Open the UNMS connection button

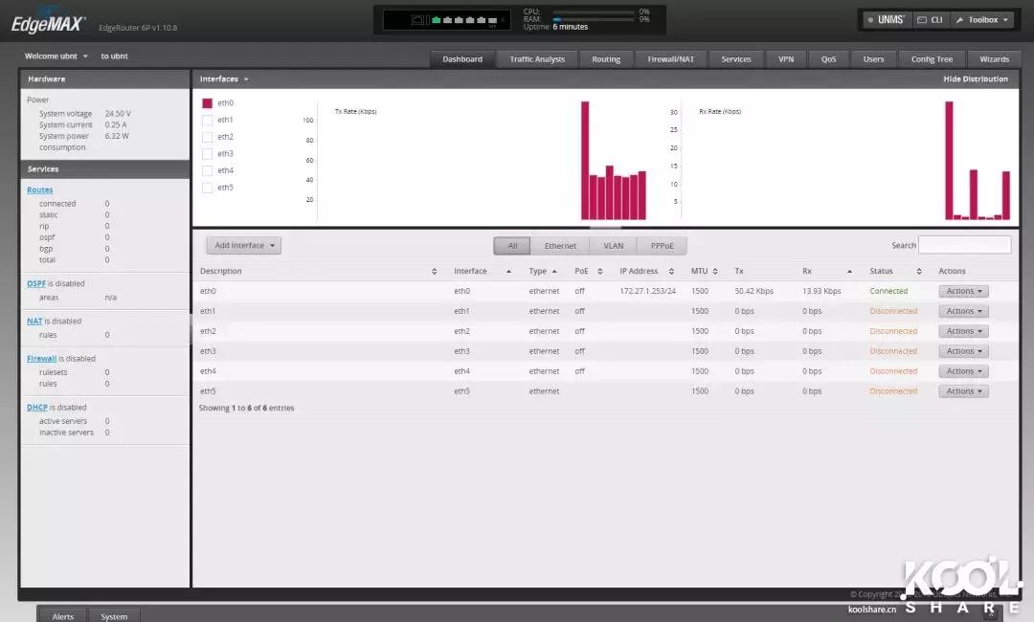click(x=887, y=20)
